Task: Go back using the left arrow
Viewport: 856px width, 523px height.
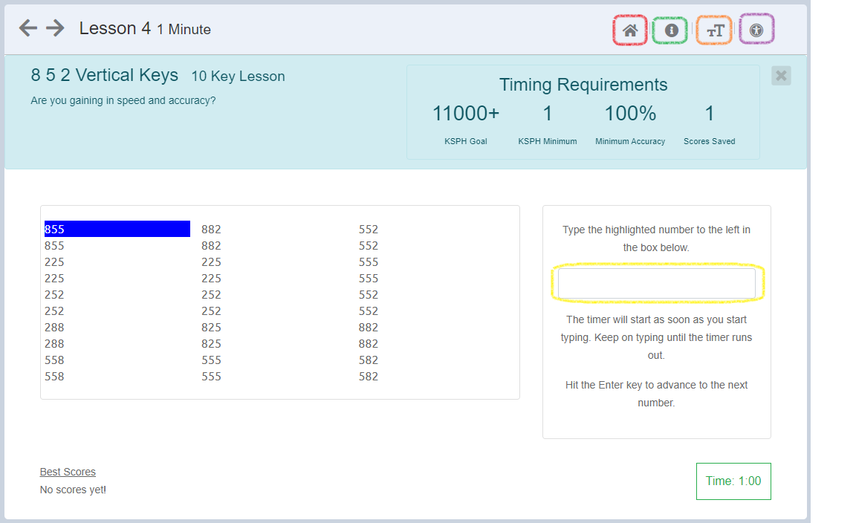Action: point(27,28)
